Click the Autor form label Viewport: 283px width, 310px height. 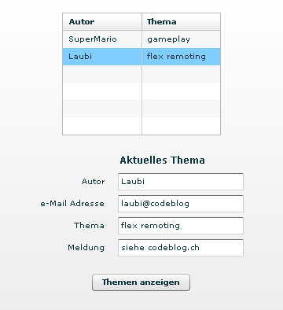click(x=93, y=182)
